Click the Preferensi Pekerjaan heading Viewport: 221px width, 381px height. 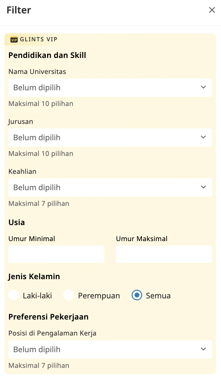click(x=48, y=317)
